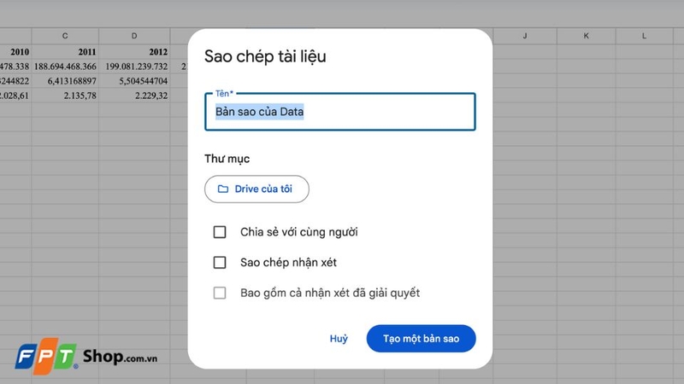
Task: Enable the "Chia sẻ với cùng người" checkbox
Action: point(220,232)
